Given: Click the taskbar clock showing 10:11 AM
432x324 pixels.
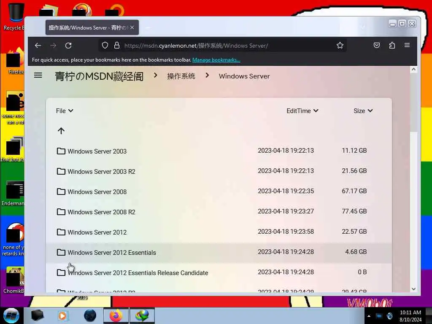Looking at the screenshot, I should tap(410, 316).
